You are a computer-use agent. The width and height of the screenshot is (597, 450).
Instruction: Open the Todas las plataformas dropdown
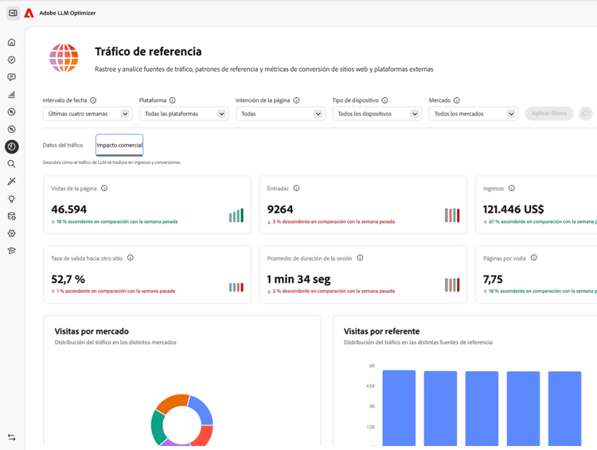(184, 114)
